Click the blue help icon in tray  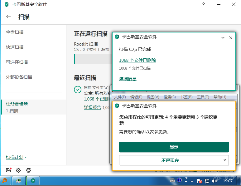point(179,180)
